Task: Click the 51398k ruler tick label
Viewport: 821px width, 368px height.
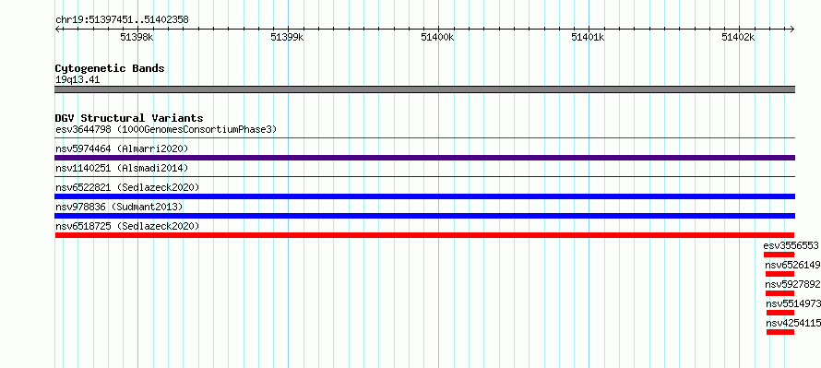Action: pyautogui.click(x=137, y=37)
